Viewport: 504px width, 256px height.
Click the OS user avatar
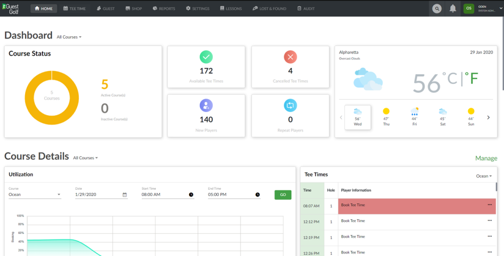coord(469,8)
